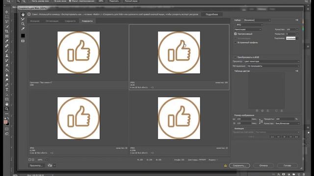Open the Наилучшее compression quality dropdown
314x176 pixels.
tap(248, 29)
